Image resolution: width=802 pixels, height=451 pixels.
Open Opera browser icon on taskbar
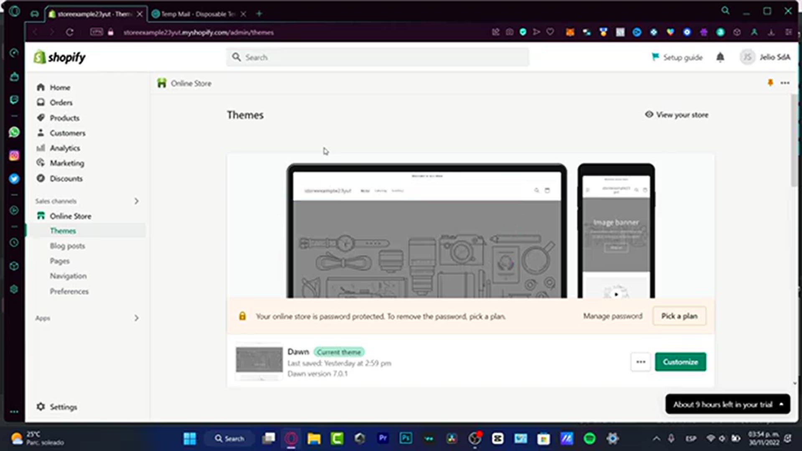tap(291, 438)
